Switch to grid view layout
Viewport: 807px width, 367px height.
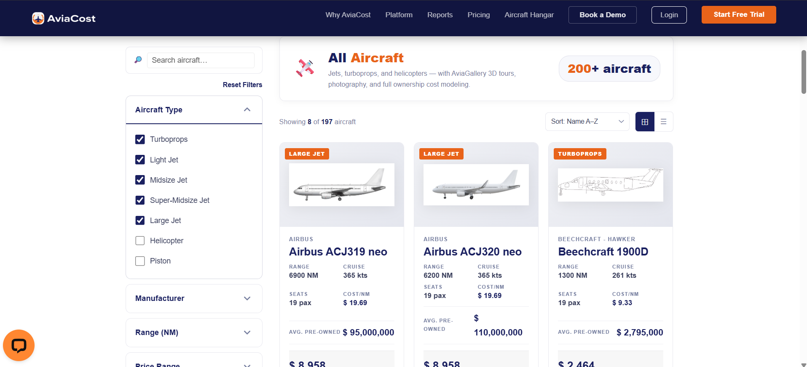coord(645,122)
